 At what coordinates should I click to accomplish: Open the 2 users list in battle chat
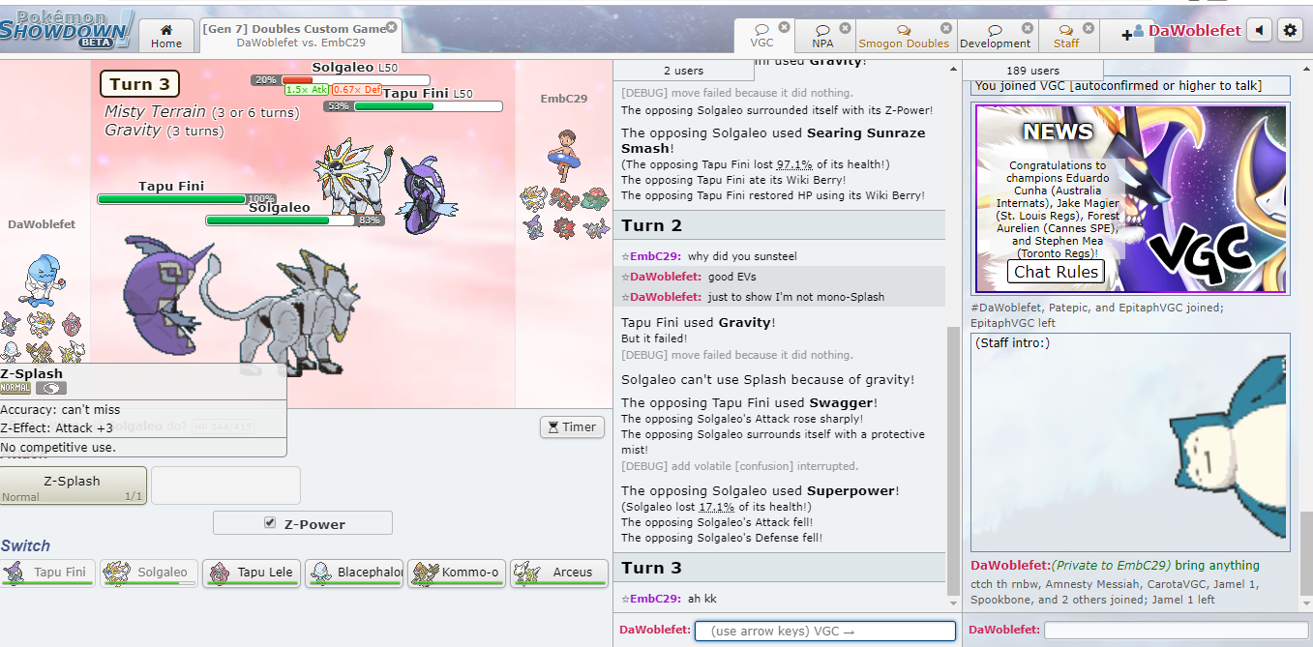point(683,71)
